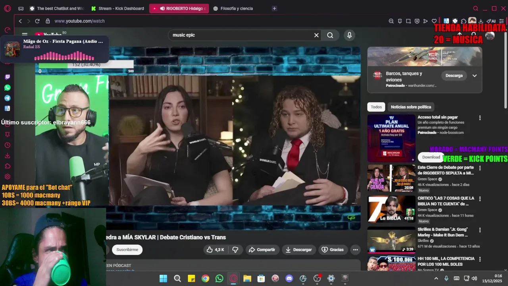Zoom out using address bar magnifier icon
The image size is (508, 286).
(391, 21)
